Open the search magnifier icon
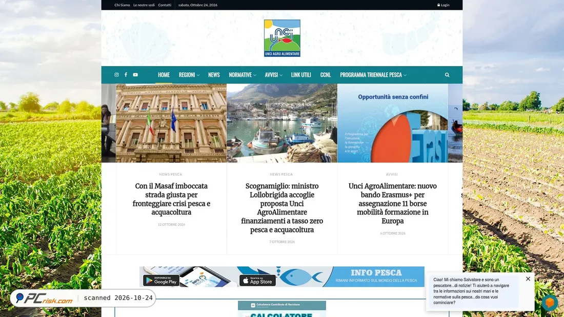 click(447, 75)
